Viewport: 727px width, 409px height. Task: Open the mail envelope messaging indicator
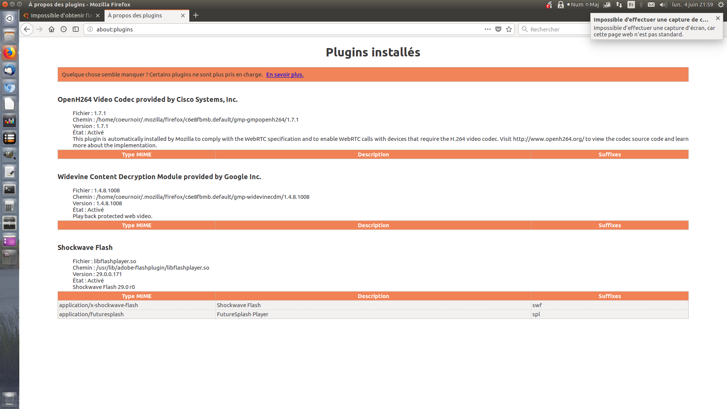[651, 5]
